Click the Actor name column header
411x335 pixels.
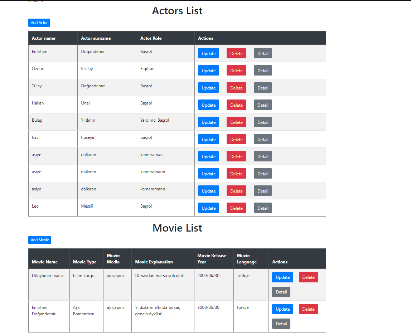pos(43,38)
